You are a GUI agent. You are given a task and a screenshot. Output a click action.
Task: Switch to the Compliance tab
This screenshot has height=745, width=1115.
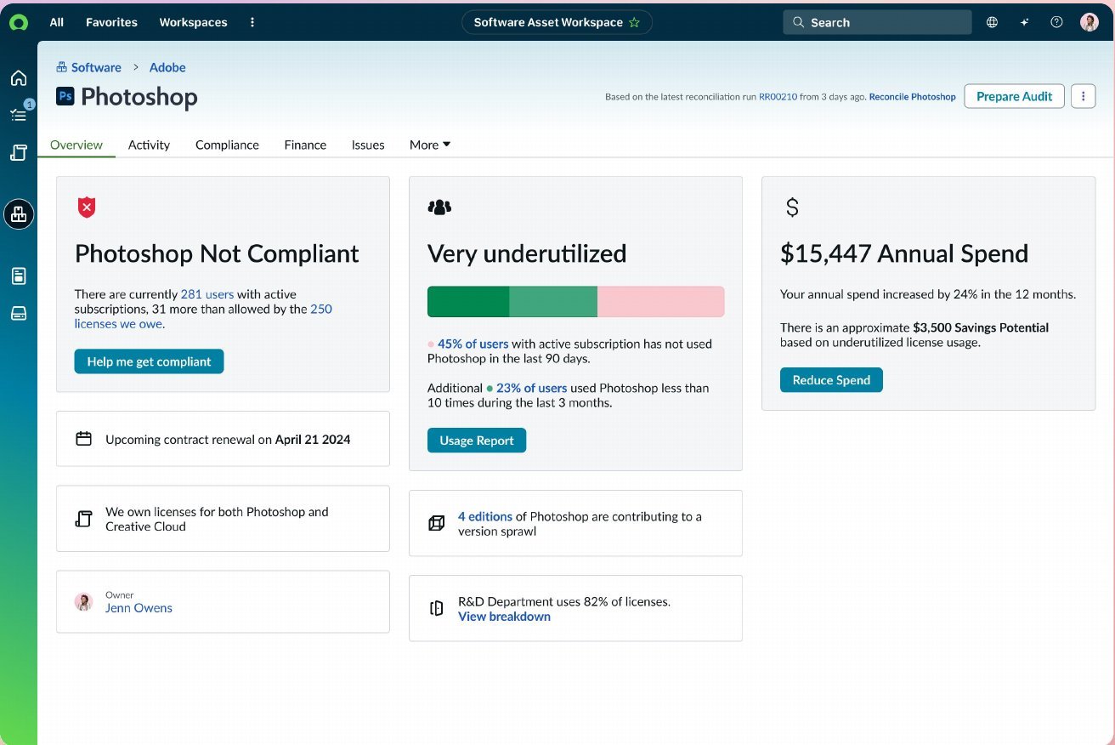point(227,145)
